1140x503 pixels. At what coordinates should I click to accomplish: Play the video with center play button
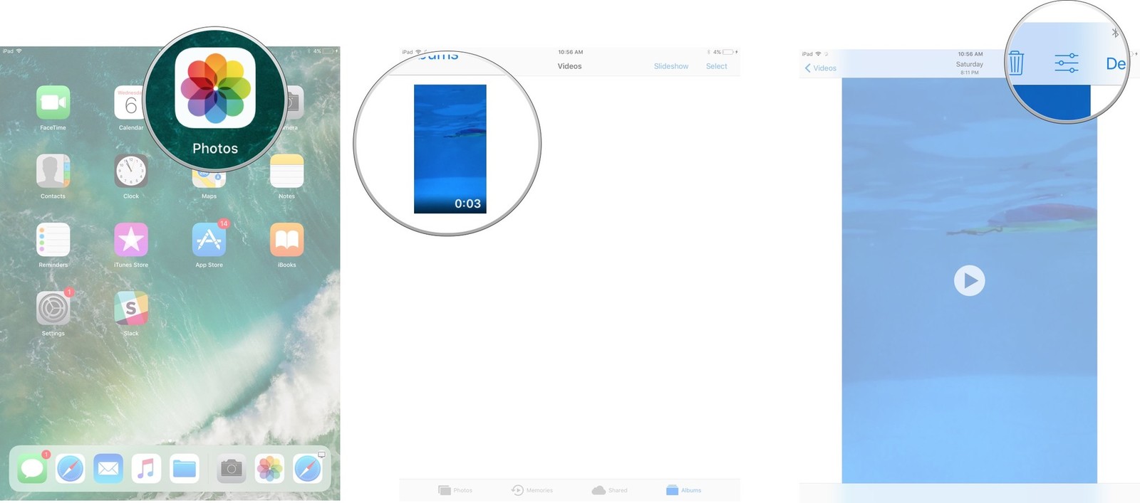[x=970, y=280]
